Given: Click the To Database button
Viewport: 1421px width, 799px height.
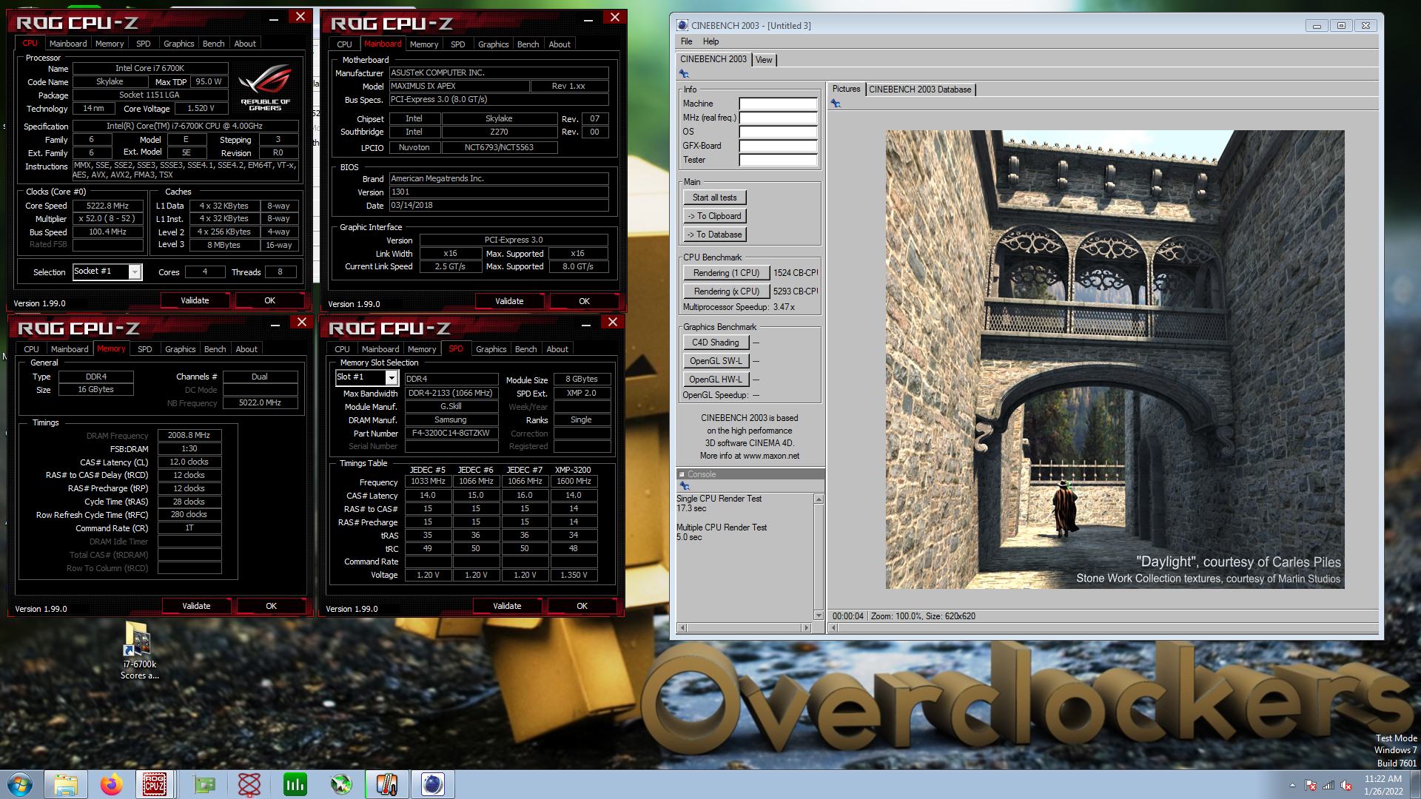Looking at the screenshot, I should point(714,235).
